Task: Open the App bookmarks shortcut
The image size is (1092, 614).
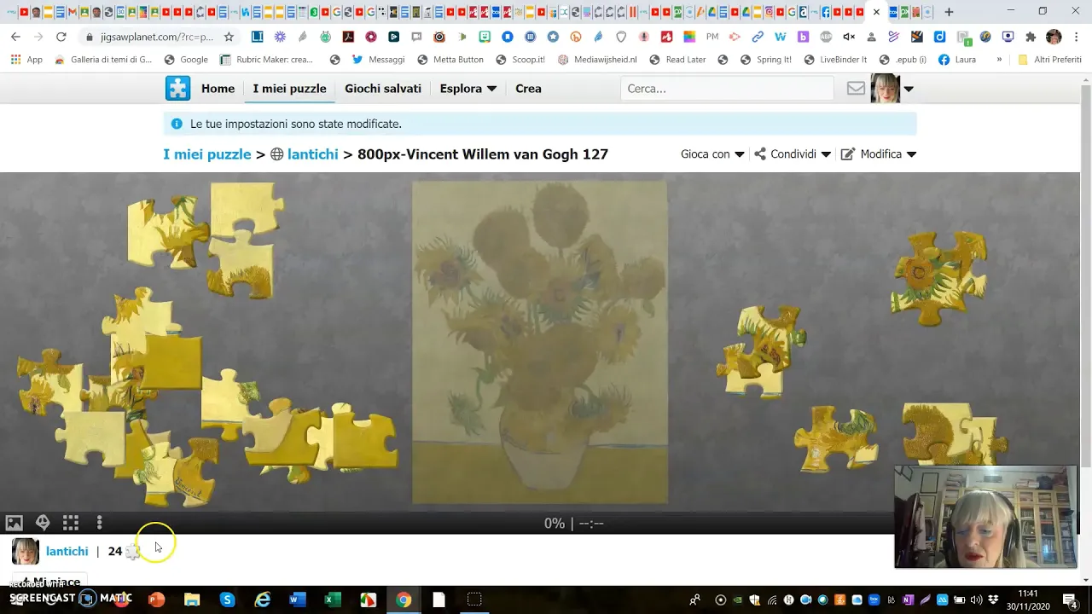Action: (26, 60)
